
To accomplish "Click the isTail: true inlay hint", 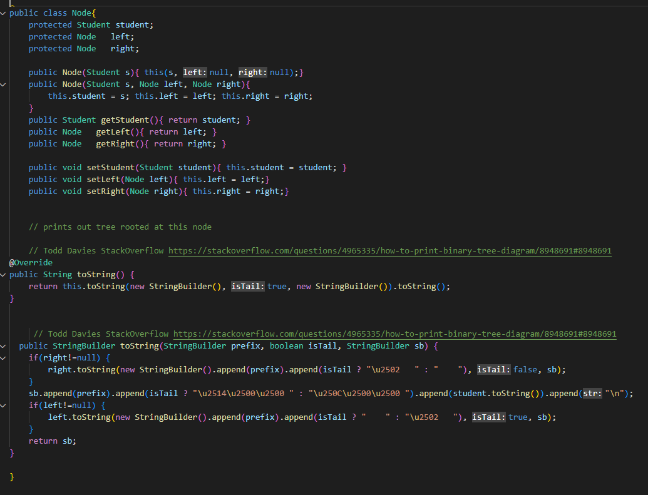I will pos(247,286).
